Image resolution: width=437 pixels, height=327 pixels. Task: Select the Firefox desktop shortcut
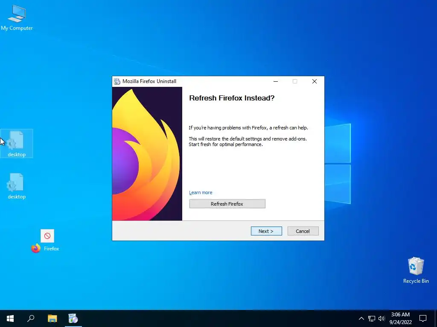(45, 241)
